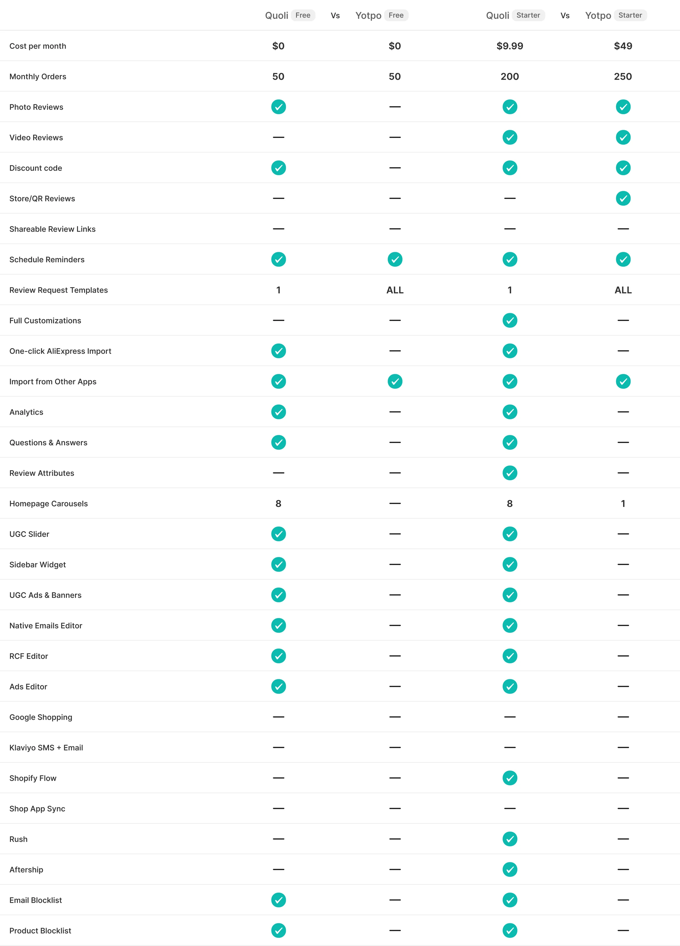Click Import from Other Apps checkmark under Yotpo Free
The image size is (680, 946).
395,381
